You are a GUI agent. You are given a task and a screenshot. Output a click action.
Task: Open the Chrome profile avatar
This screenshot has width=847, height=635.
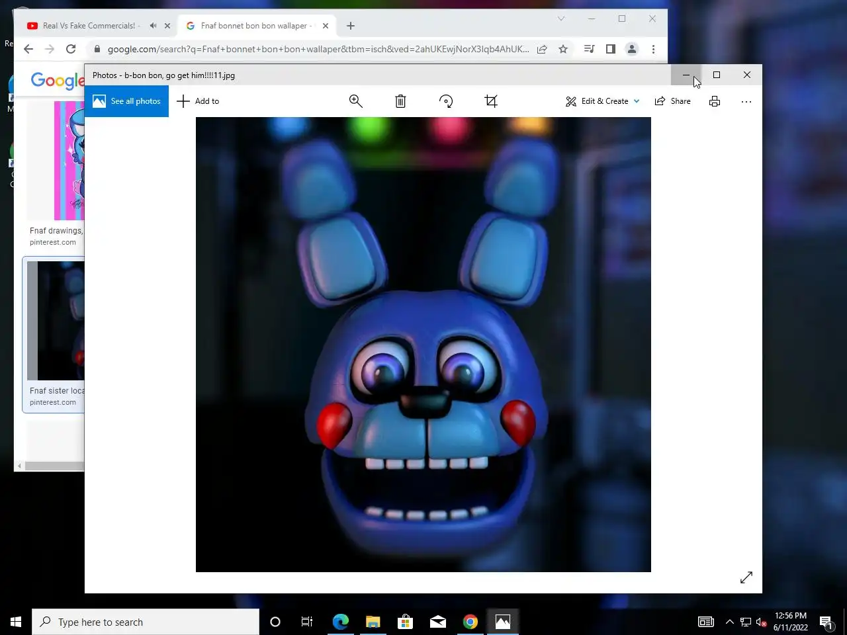[632, 49]
